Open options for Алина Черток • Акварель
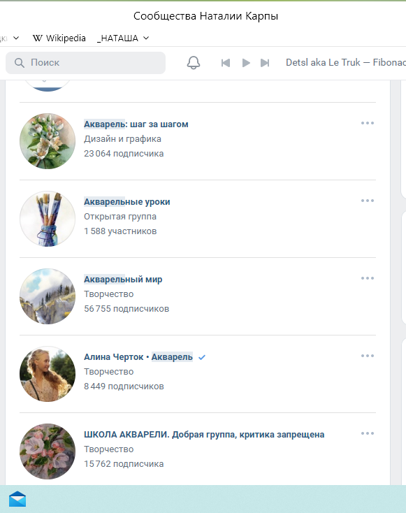 (368, 356)
